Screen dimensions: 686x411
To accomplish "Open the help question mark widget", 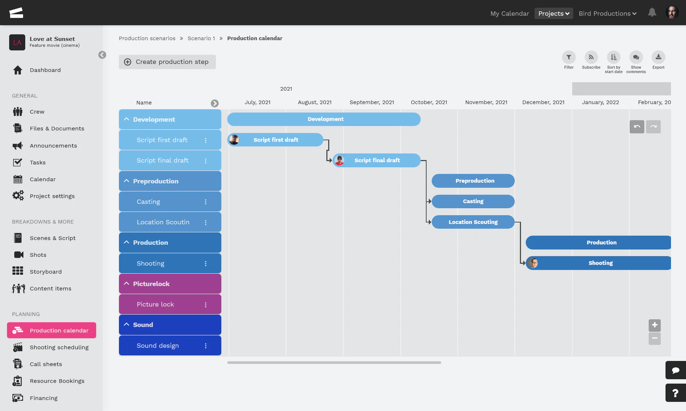I will 675,393.
